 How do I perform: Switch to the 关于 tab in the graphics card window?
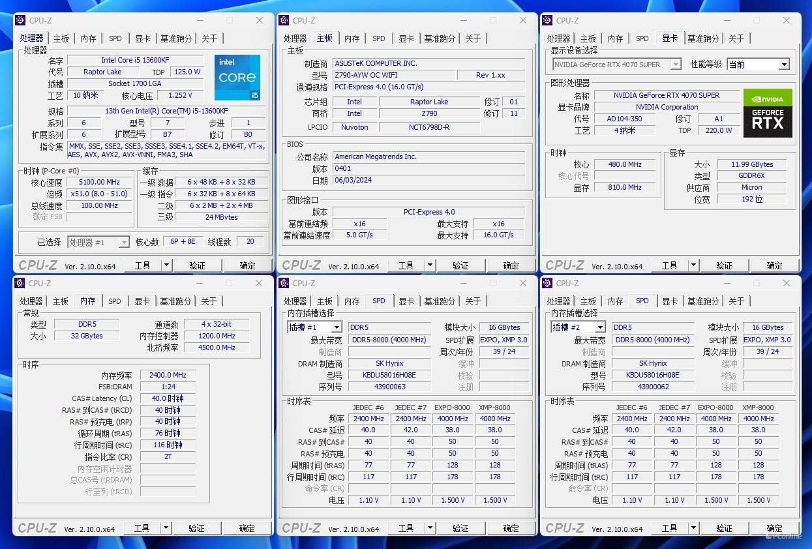(736, 38)
